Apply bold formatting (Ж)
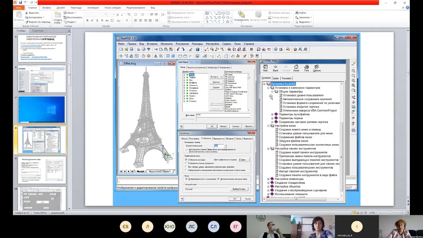Viewport: 423px width, 238px height. pyautogui.click(x=87, y=20)
